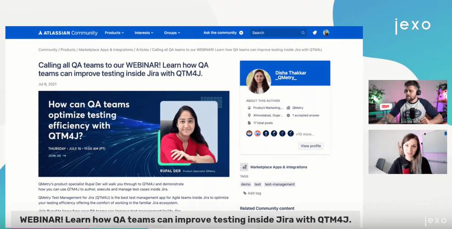Go to Community breadcrumb link
This screenshot has height=229, width=452.
[48, 50]
